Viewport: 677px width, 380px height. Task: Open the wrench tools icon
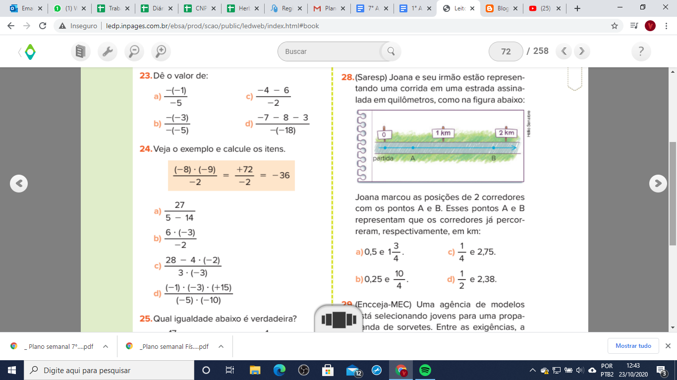[x=107, y=51]
